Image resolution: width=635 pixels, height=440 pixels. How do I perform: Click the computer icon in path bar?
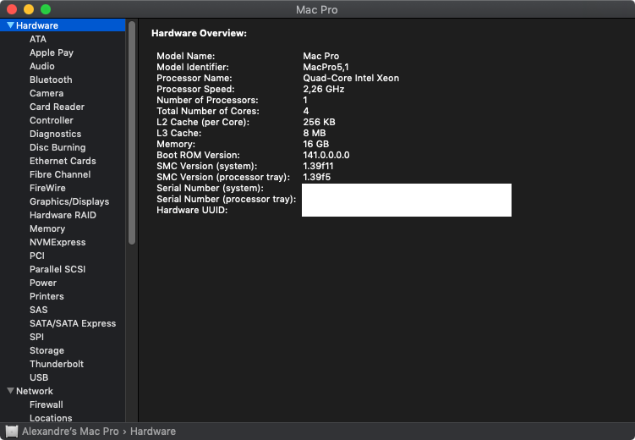pos(11,431)
